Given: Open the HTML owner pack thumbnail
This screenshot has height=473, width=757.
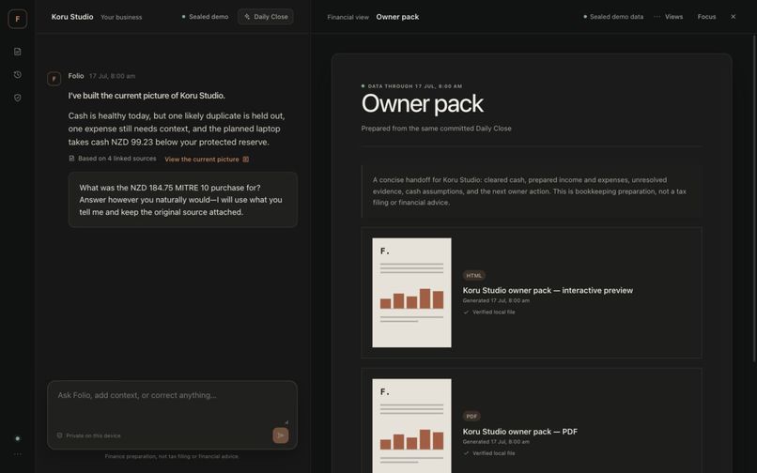Looking at the screenshot, I should tap(411, 293).
